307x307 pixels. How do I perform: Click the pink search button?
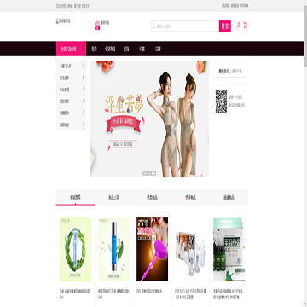(x=225, y=26)
